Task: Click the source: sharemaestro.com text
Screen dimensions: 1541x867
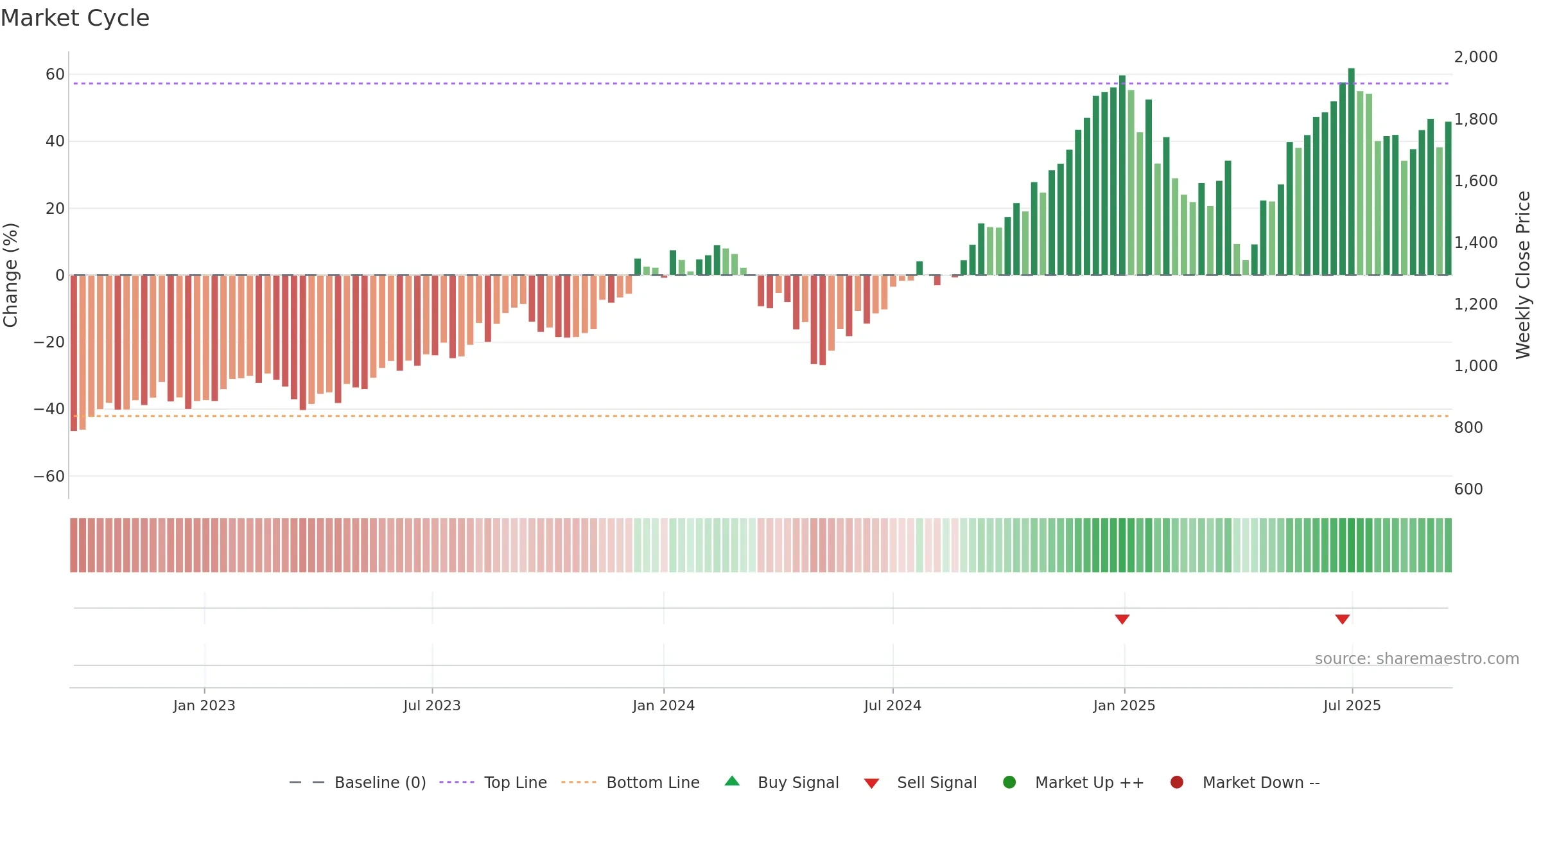Action: [1417, 659]
